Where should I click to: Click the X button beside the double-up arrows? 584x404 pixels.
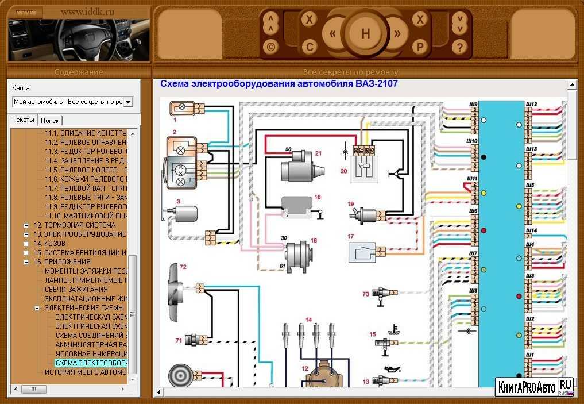309,20
